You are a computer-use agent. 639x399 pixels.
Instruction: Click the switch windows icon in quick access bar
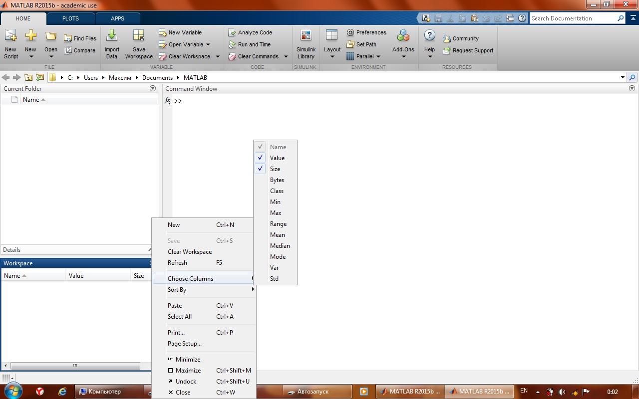click(x=510, y=18)
